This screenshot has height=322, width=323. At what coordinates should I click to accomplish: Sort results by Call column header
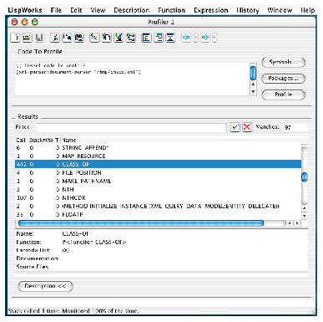click(21, 141)
